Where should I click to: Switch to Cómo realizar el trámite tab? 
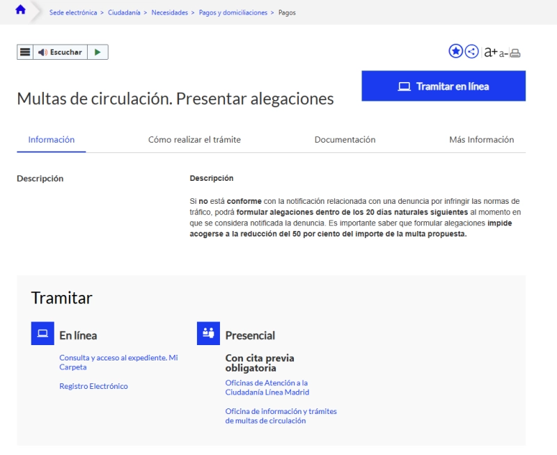pyautogui.click(x=194, y=140)
